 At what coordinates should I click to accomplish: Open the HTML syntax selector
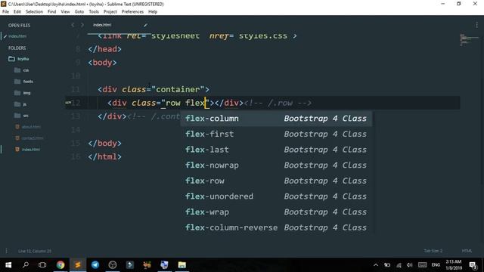467,251
